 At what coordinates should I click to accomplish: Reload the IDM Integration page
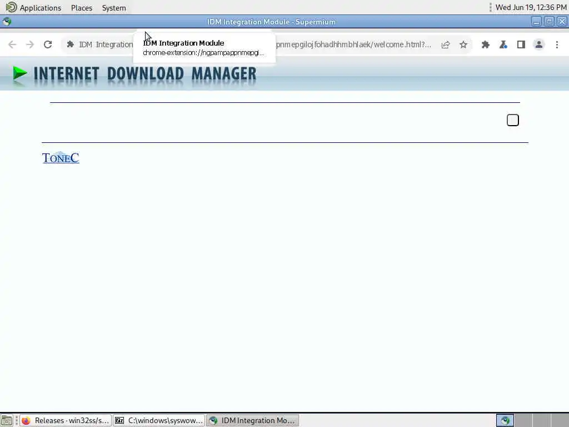tap(48, 44)
